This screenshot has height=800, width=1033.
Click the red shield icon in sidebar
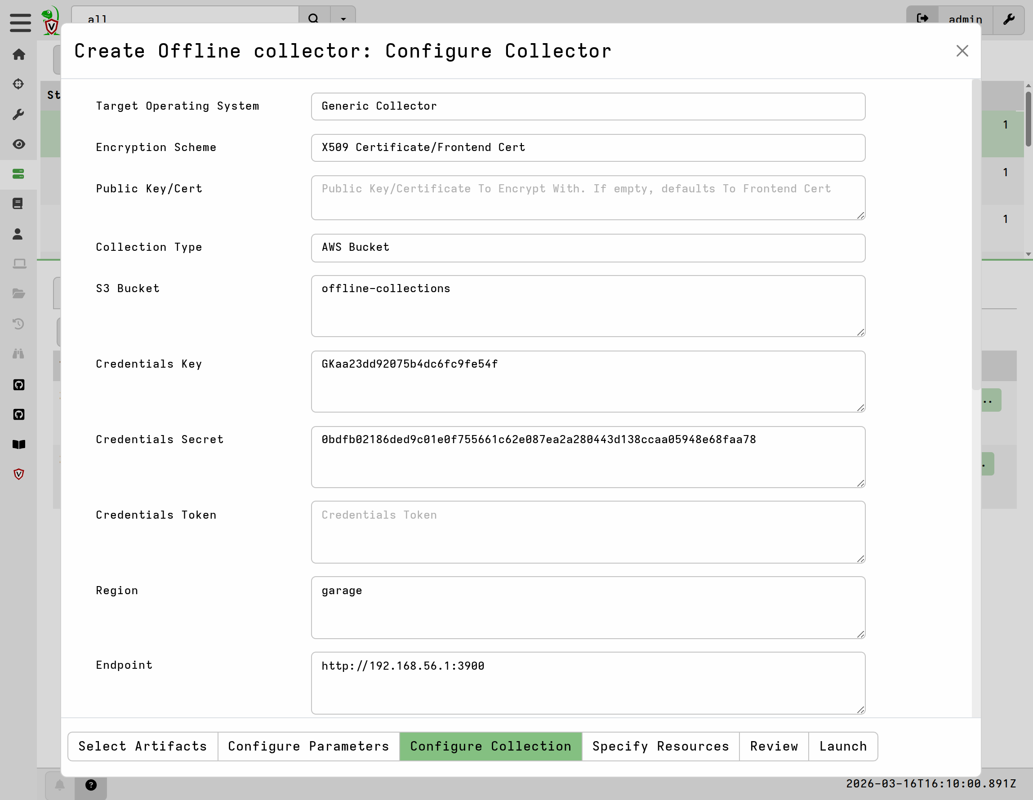[x=18, y=474]
